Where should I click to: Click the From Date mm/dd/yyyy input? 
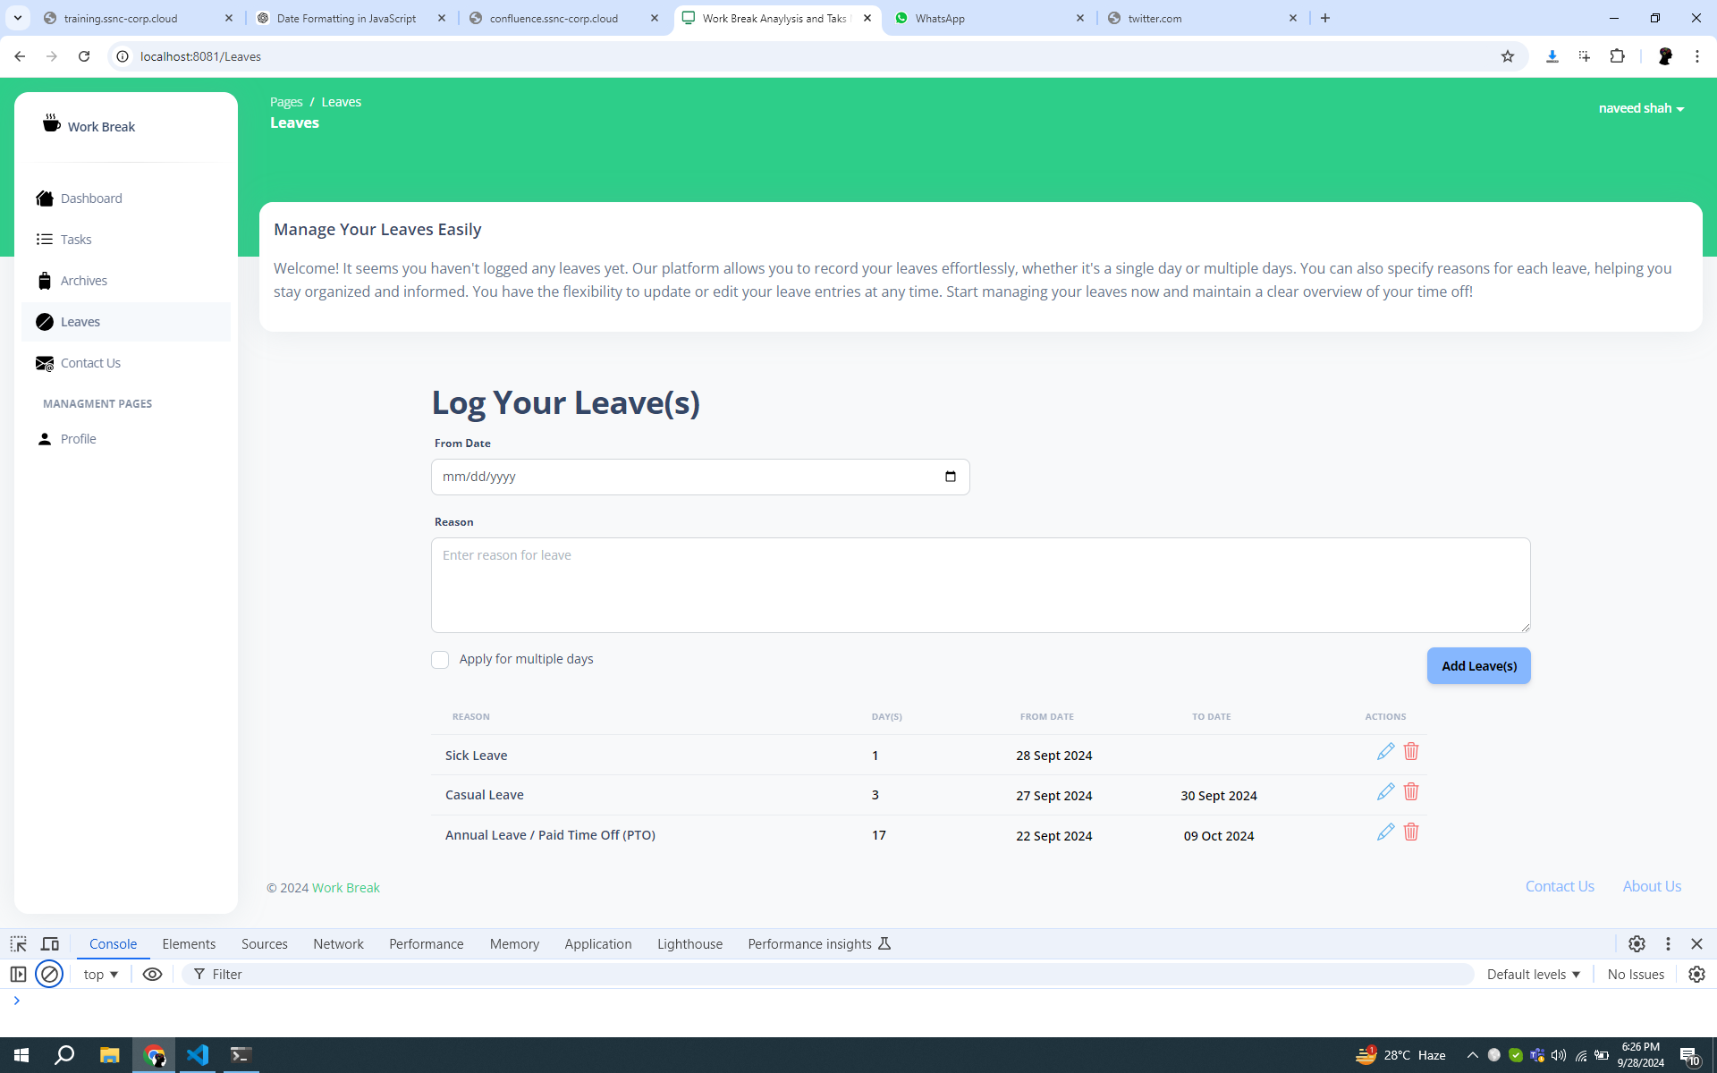coord(700,477)
